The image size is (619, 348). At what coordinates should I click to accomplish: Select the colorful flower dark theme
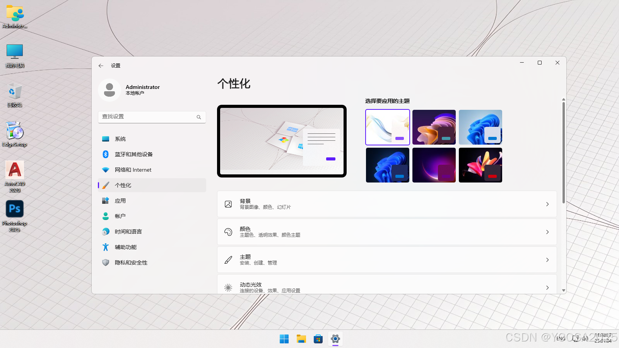(480, 165)
